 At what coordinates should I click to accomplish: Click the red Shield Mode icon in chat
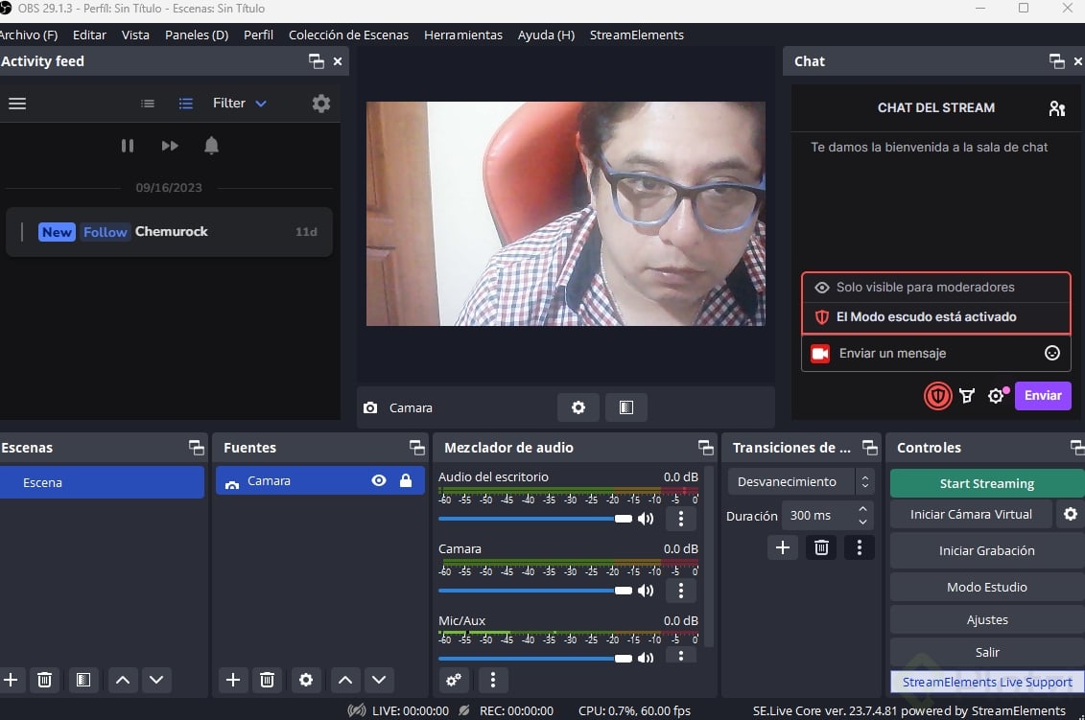(x=937, y=396)
